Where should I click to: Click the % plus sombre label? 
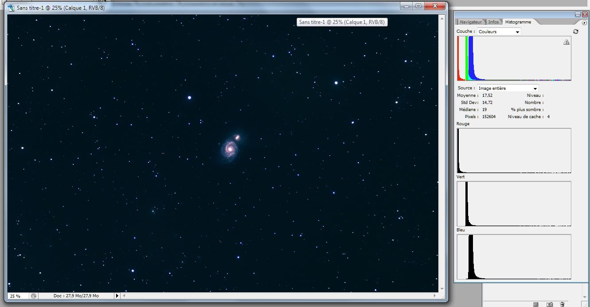527,110
